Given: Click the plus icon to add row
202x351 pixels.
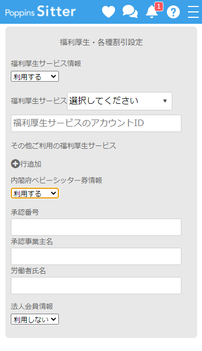Looking at the screenshot, I should [x=15, y=164].
